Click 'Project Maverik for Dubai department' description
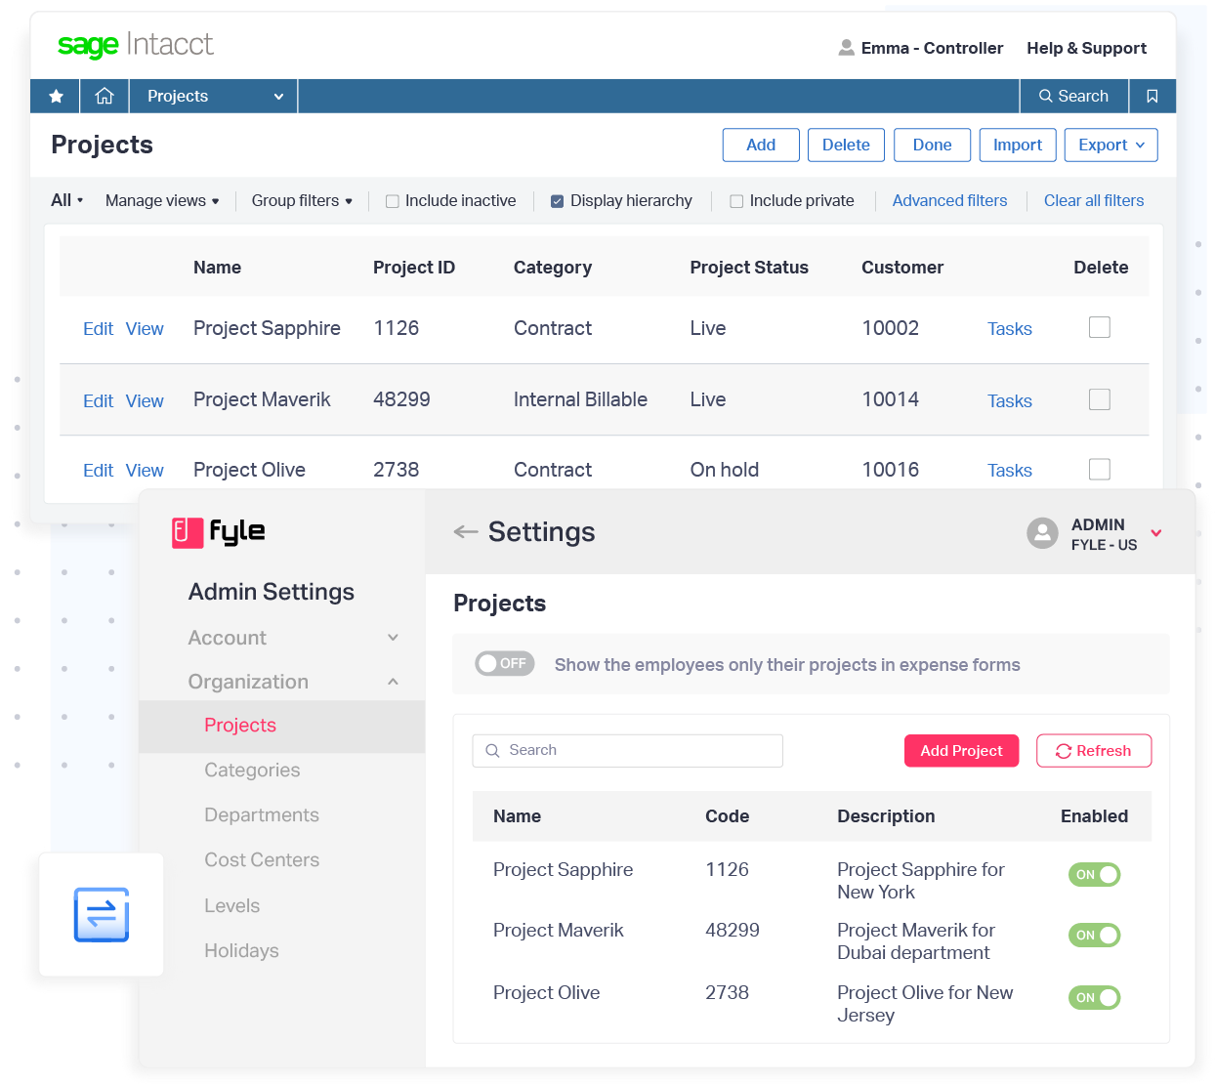The height and width of the screenshot is (1084, 1215). (x=915, y=941)
